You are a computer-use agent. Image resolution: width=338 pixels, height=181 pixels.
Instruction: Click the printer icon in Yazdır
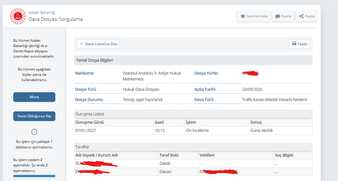(294, 44)
